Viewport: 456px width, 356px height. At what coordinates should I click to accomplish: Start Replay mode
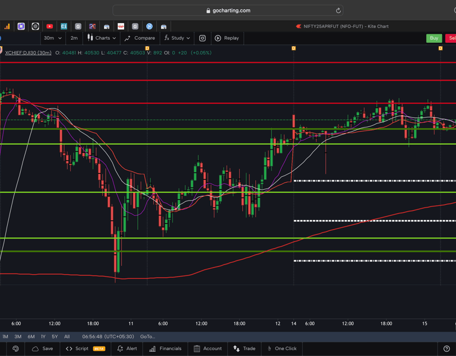227,38
